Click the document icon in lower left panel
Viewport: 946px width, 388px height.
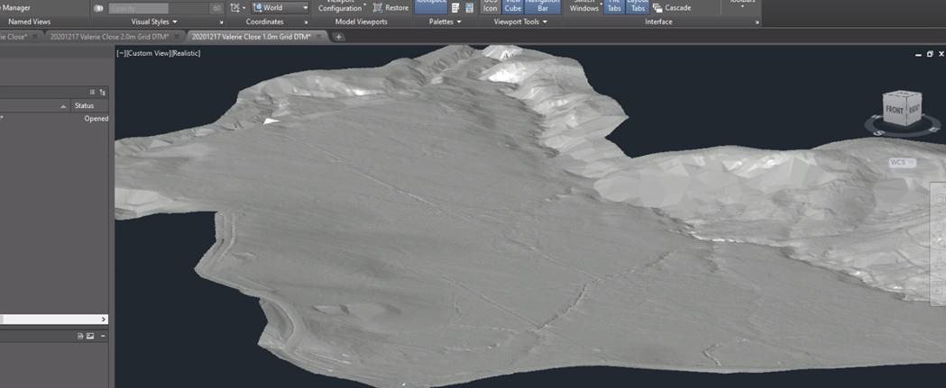80,336
